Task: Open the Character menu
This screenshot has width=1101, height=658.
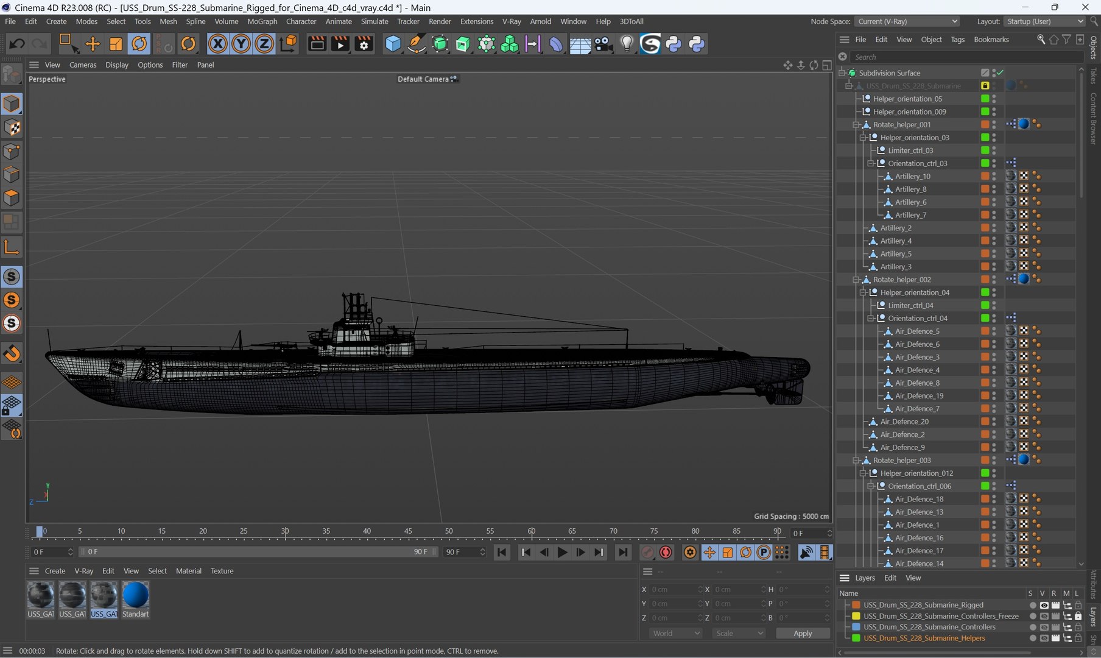Action: tap(301, 21)
